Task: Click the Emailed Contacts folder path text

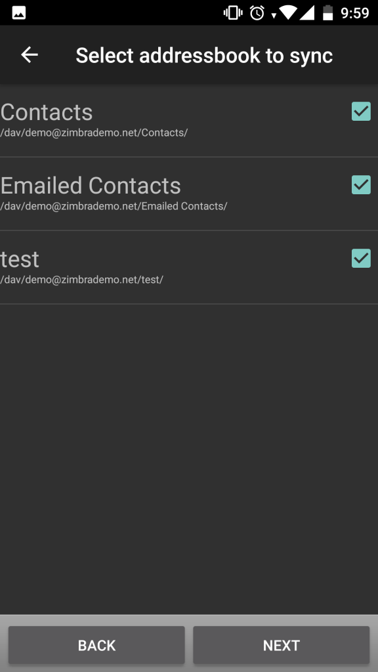Action: [x=113, y=206]
